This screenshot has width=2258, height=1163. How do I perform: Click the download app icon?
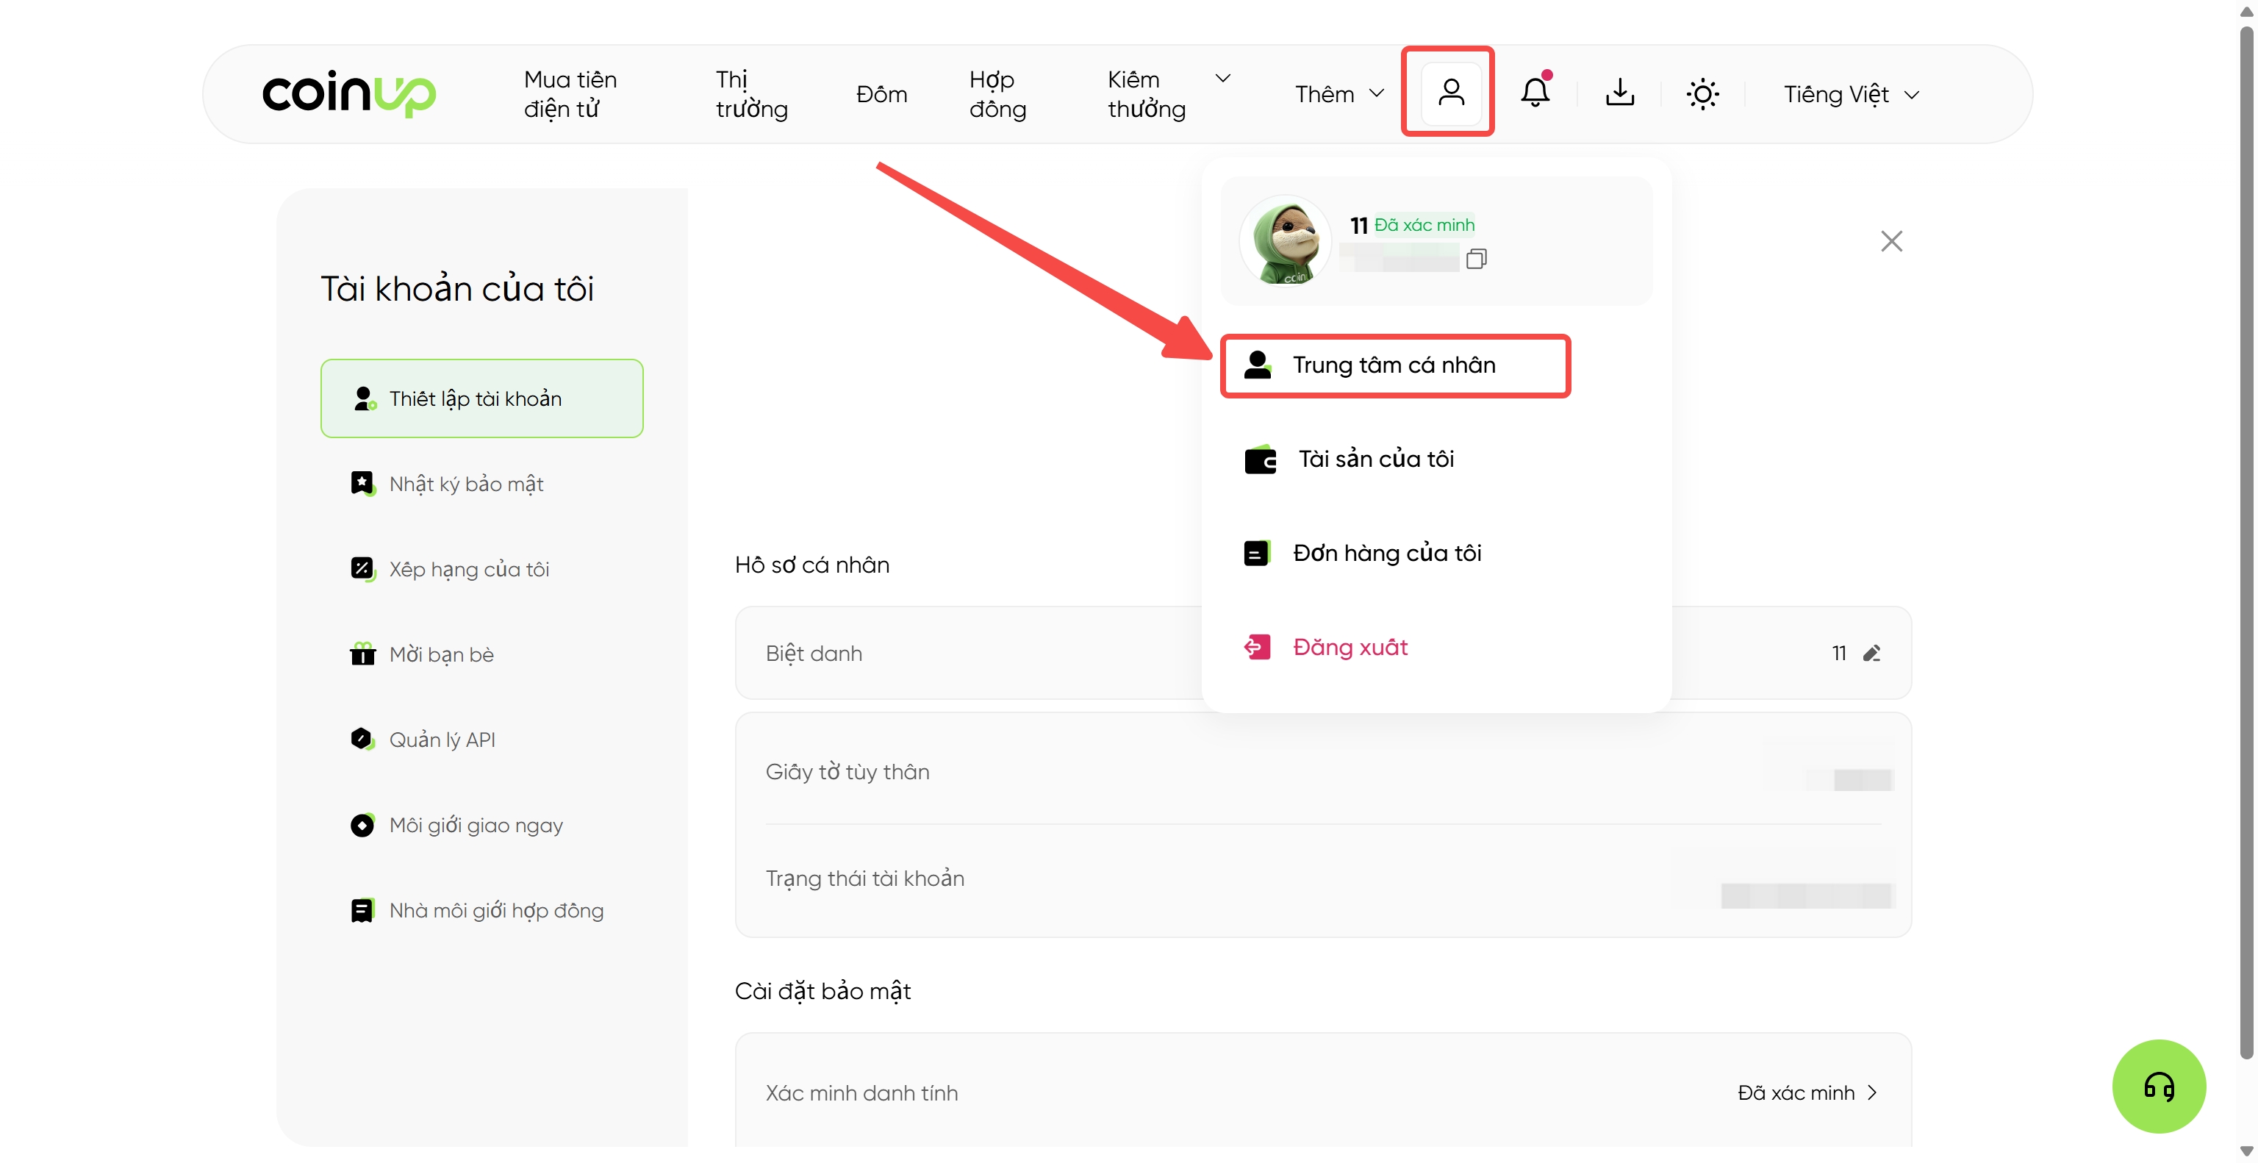point(1619,92)
